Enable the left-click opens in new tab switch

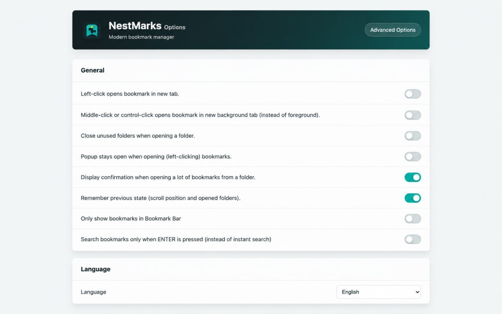click(413, 94)
